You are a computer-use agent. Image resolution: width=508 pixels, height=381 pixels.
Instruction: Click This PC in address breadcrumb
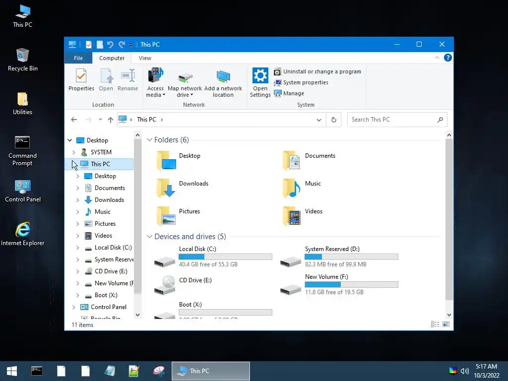(x=146, y=120)
